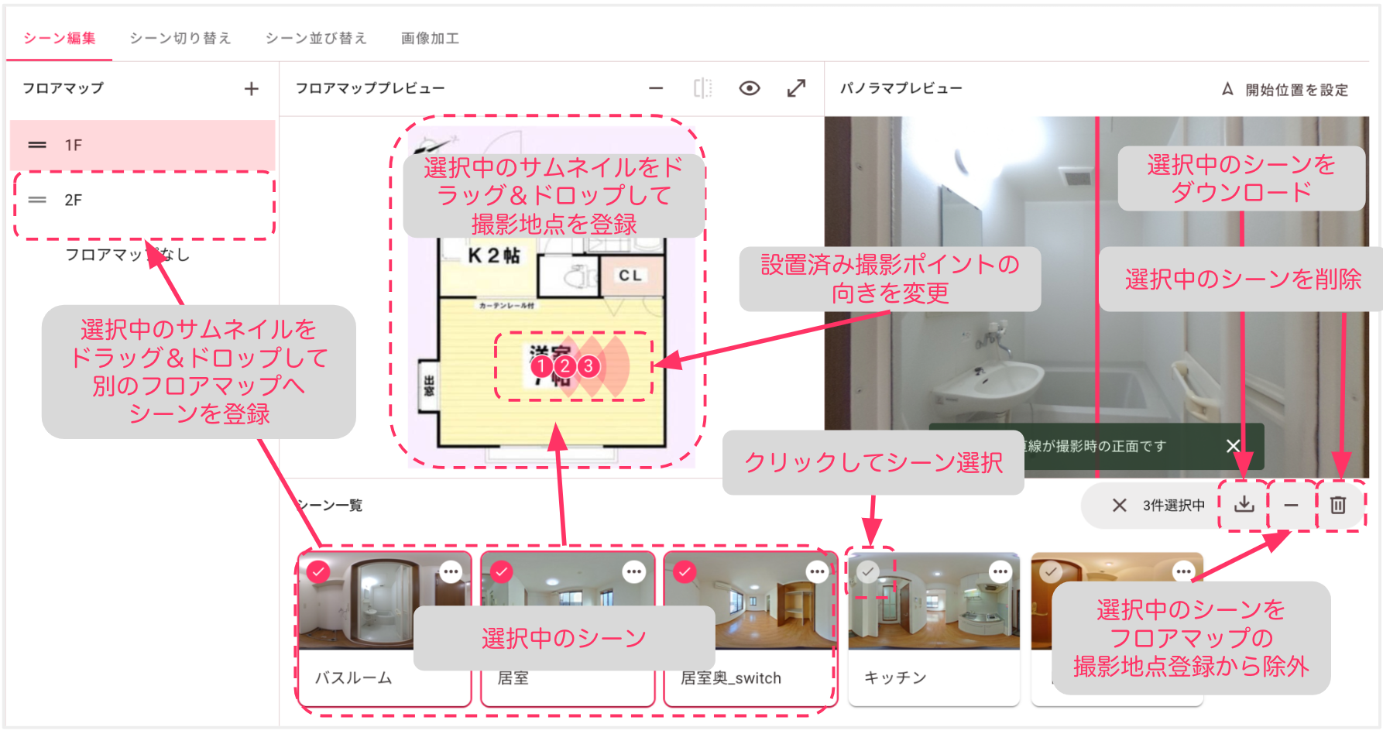Download the selected scenes
Screen dimensions: 1383x734
pyautogui.click(x=1244, y=505)
